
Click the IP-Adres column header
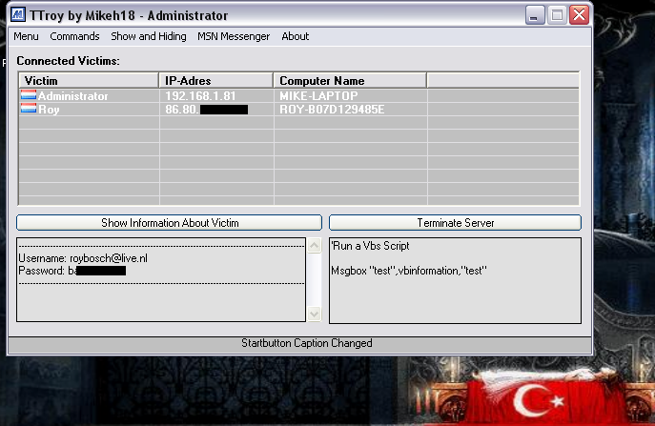point(216,80)
